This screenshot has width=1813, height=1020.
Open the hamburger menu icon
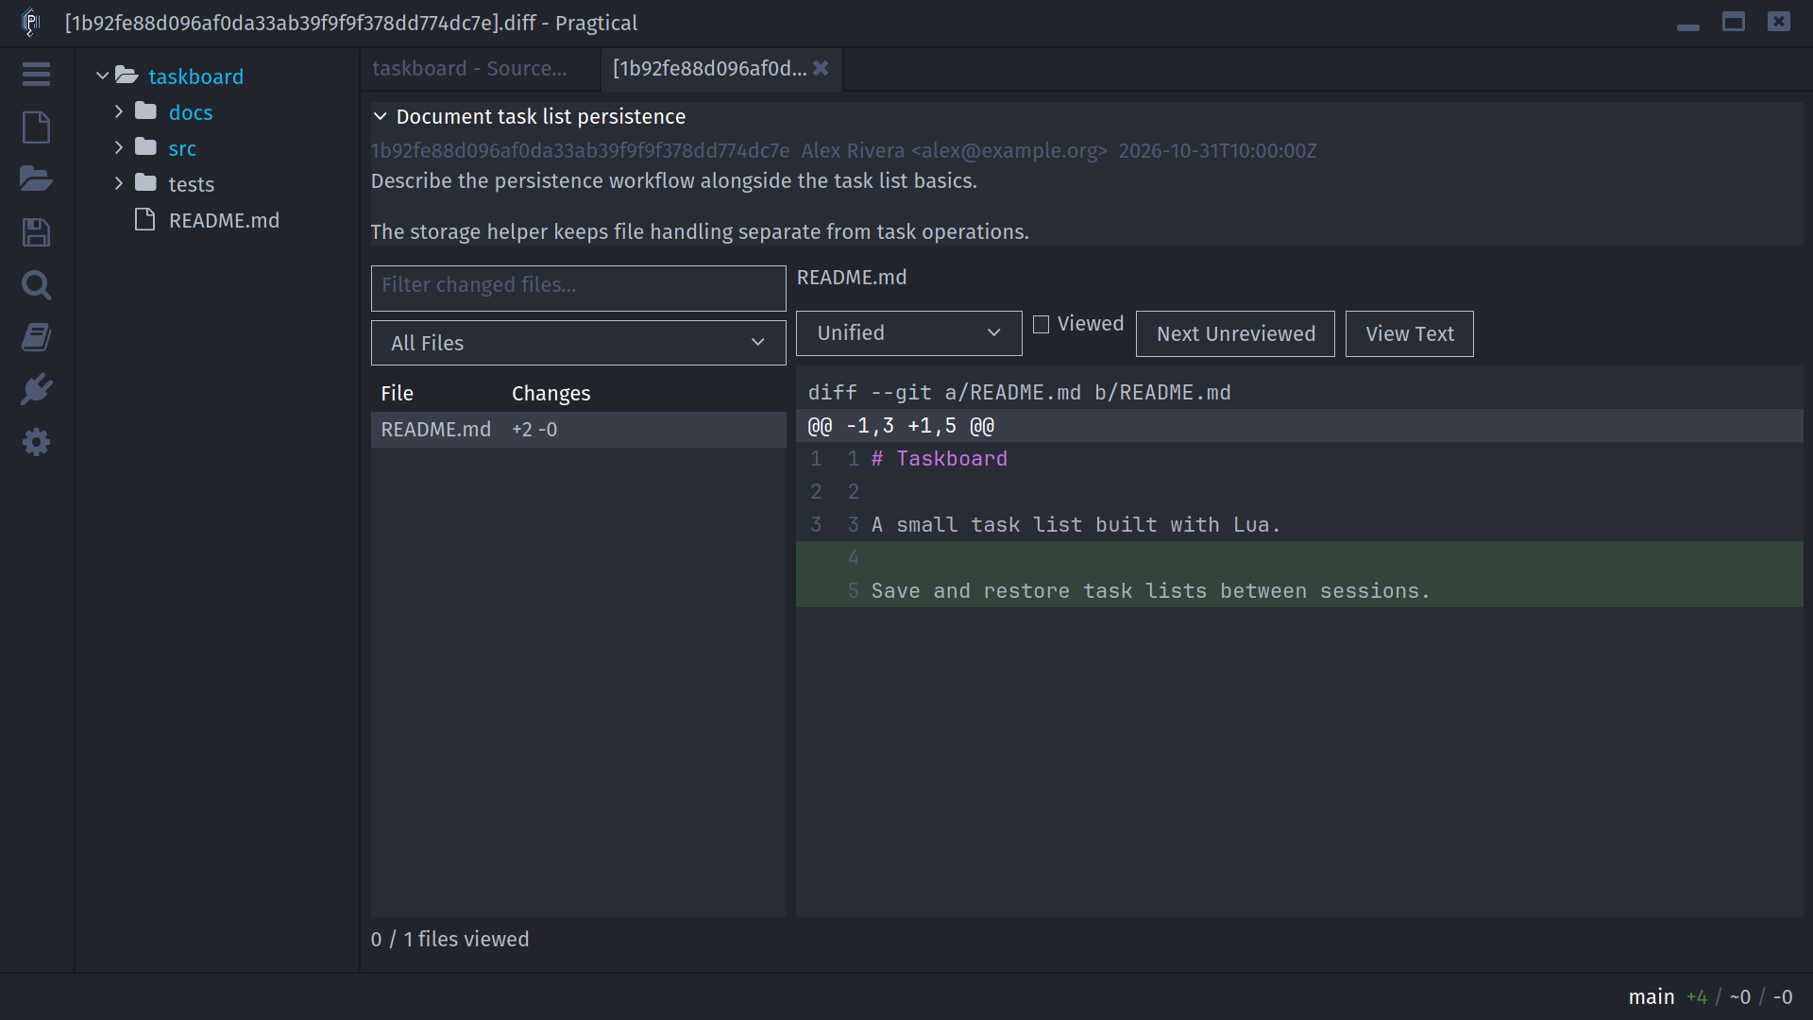(36, 75)
